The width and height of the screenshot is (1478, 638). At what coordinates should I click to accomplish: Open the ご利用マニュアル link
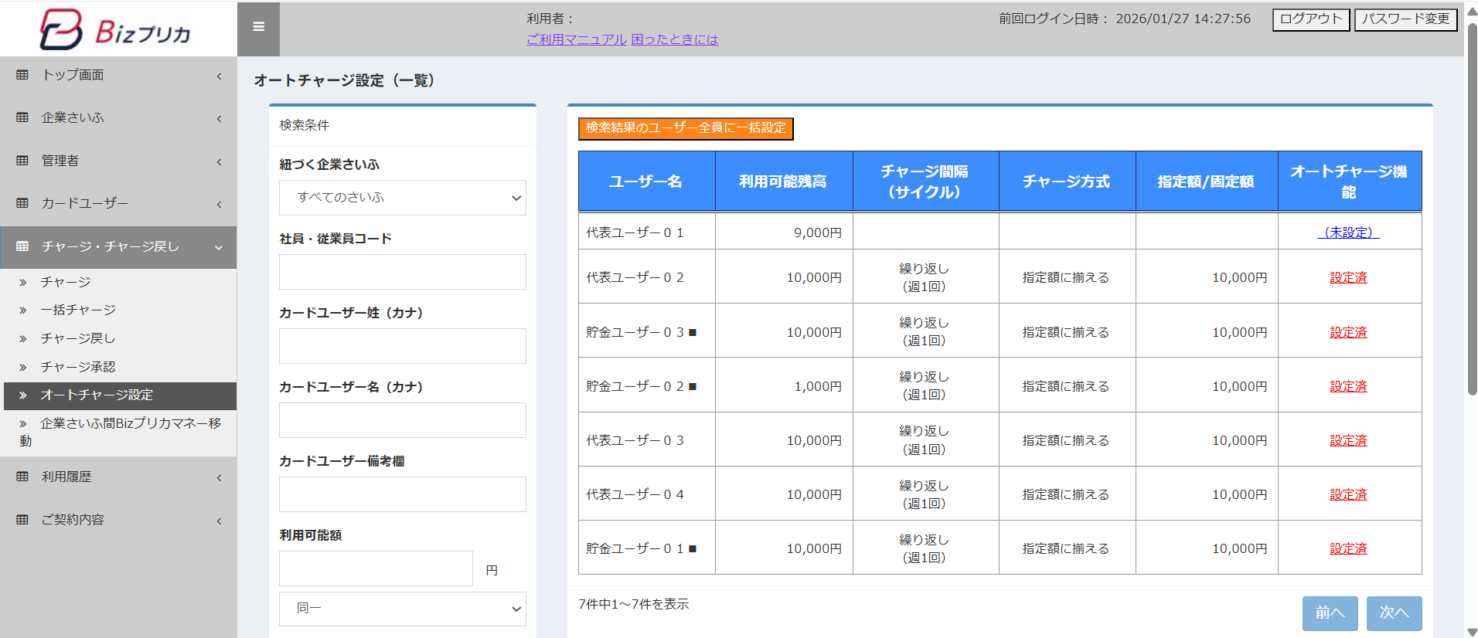pyautogui.click(x=576, y=39)
